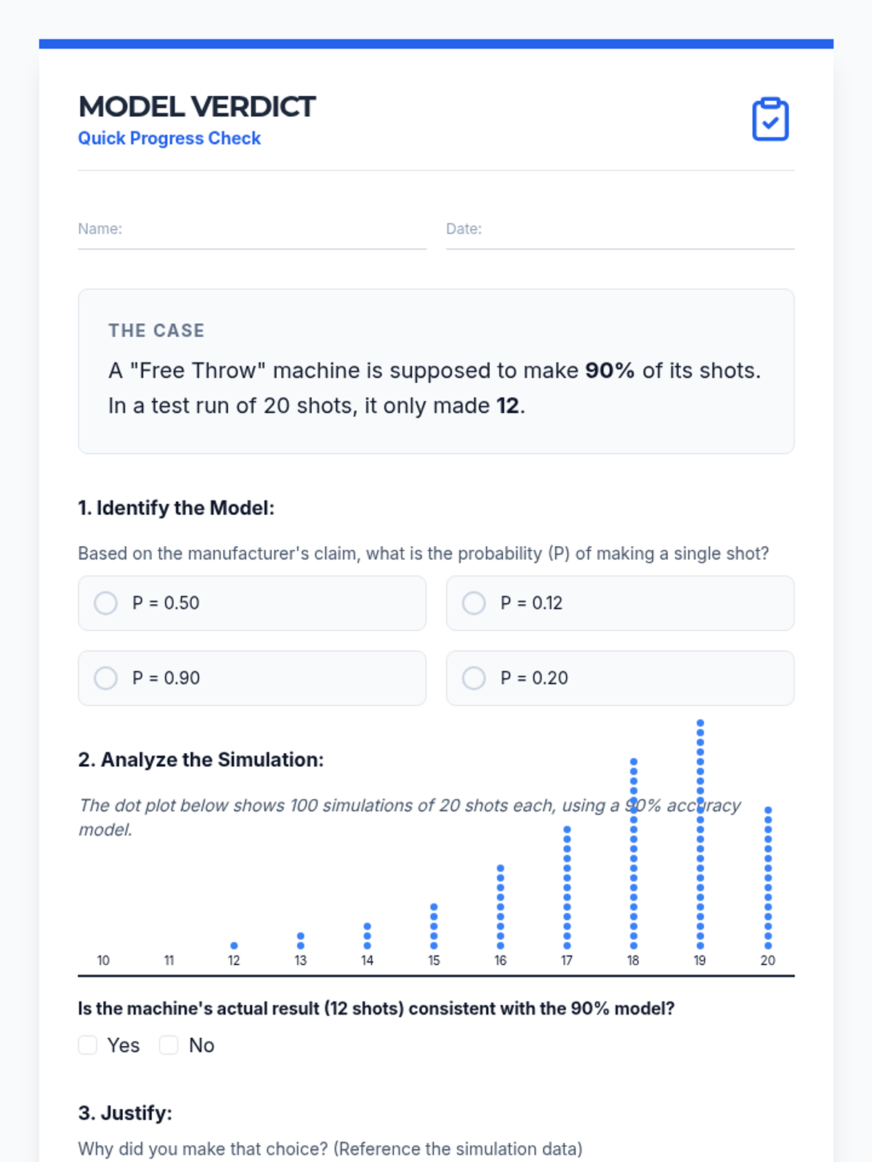The width and height of the screenshot is (872, 1162).
Task: Select the P = 0.12 radio option
Action: [474, 603]
